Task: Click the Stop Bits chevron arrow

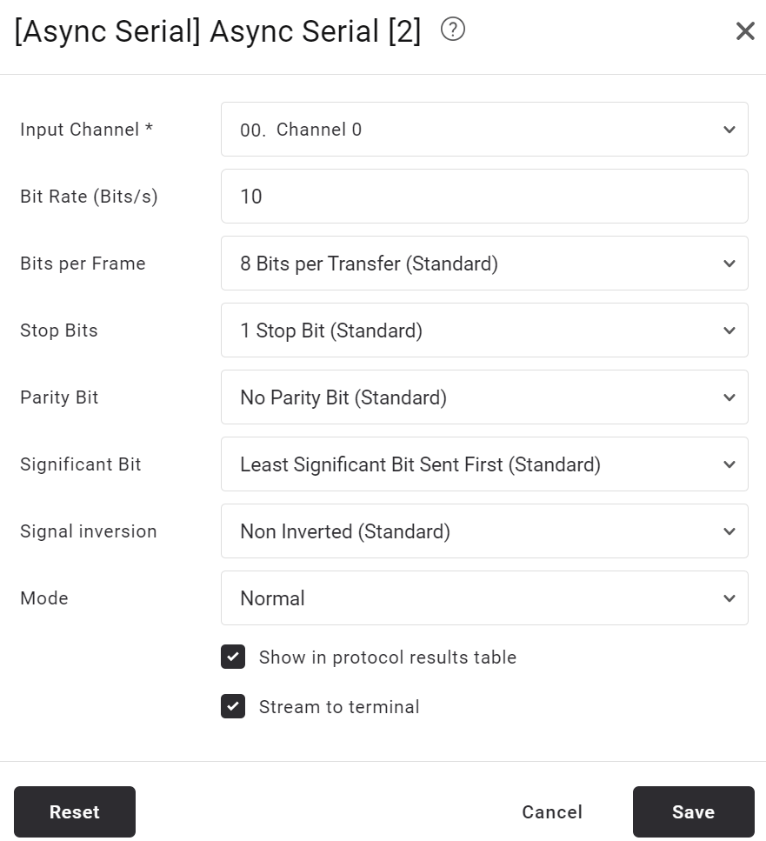Action: pyautogui.click(x=729, y=330)
